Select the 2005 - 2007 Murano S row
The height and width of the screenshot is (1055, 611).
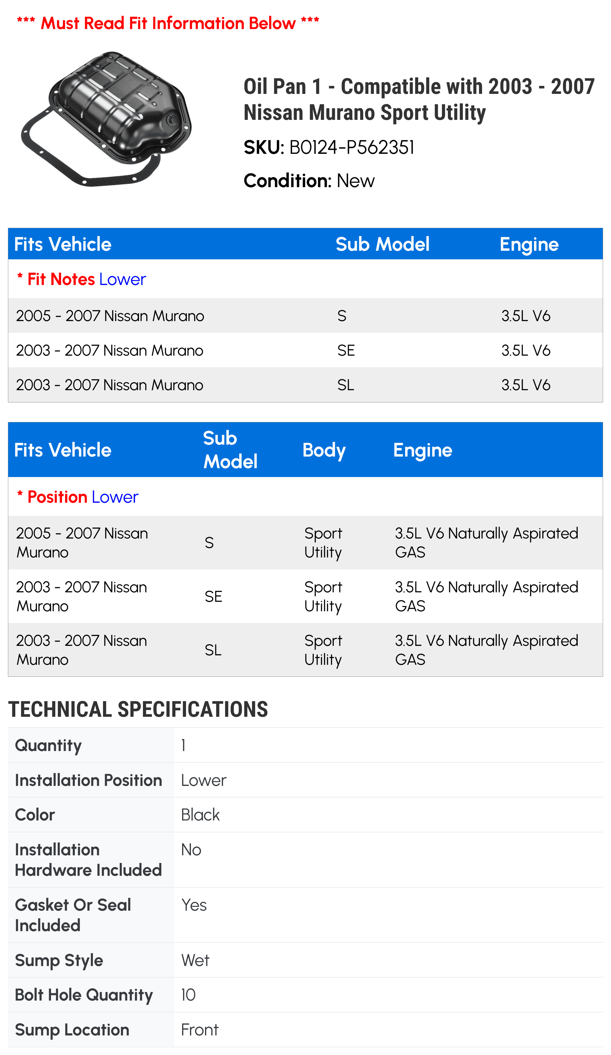tap(305, 316)
